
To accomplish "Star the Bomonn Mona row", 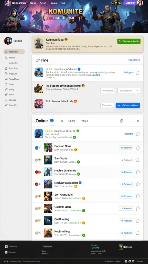I will [x=138, y=148].
